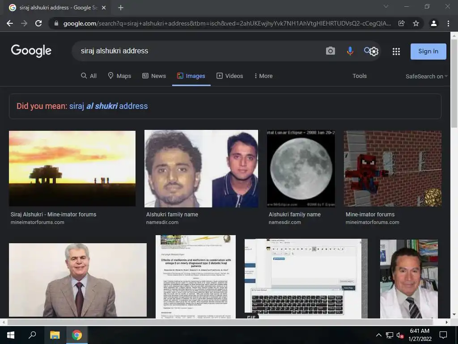This screenshot has width=458, height=344.
Task: Open the Chrome three-dot menu
Action: 448,23
